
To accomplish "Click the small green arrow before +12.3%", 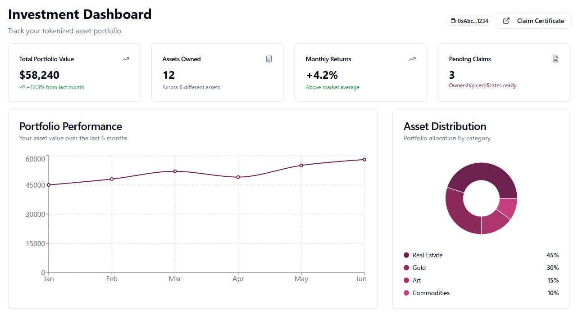I will pyautogui.click(x=22, y=87).
